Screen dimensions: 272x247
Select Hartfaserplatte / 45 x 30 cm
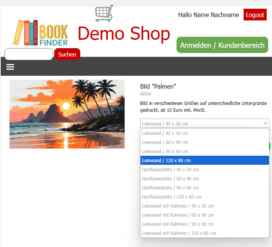click(205, 169)
